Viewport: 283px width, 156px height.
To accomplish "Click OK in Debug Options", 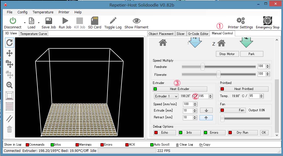I will (264, 133).
